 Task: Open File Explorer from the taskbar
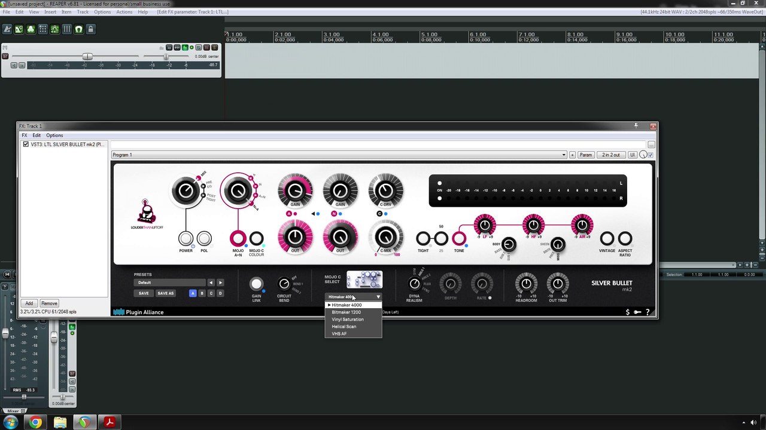point(60,423)
